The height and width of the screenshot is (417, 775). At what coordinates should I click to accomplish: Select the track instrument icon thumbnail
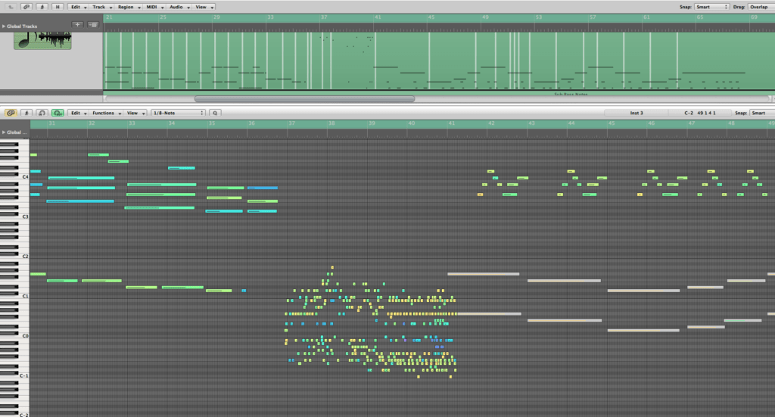pos(42,40)
